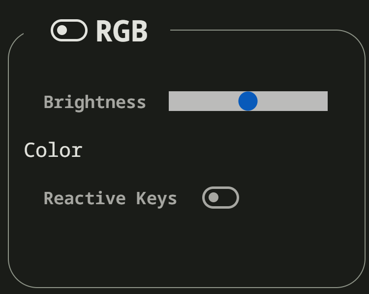Click the knob of the Reactive Keys switch

click(x=214, y=198)
